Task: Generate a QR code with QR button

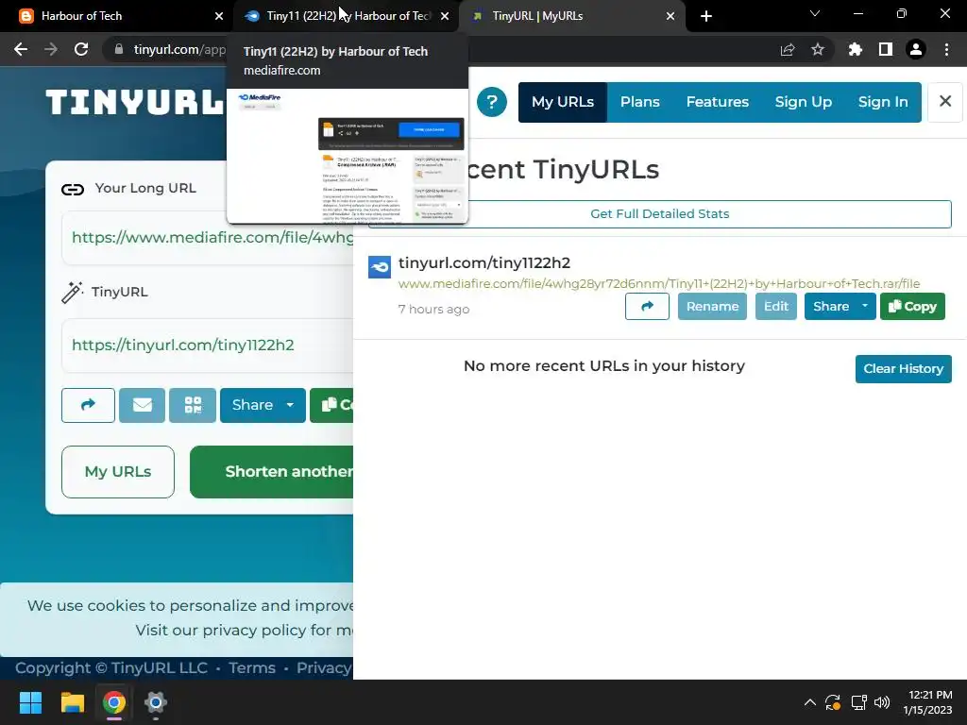Action: pos(193,405)
